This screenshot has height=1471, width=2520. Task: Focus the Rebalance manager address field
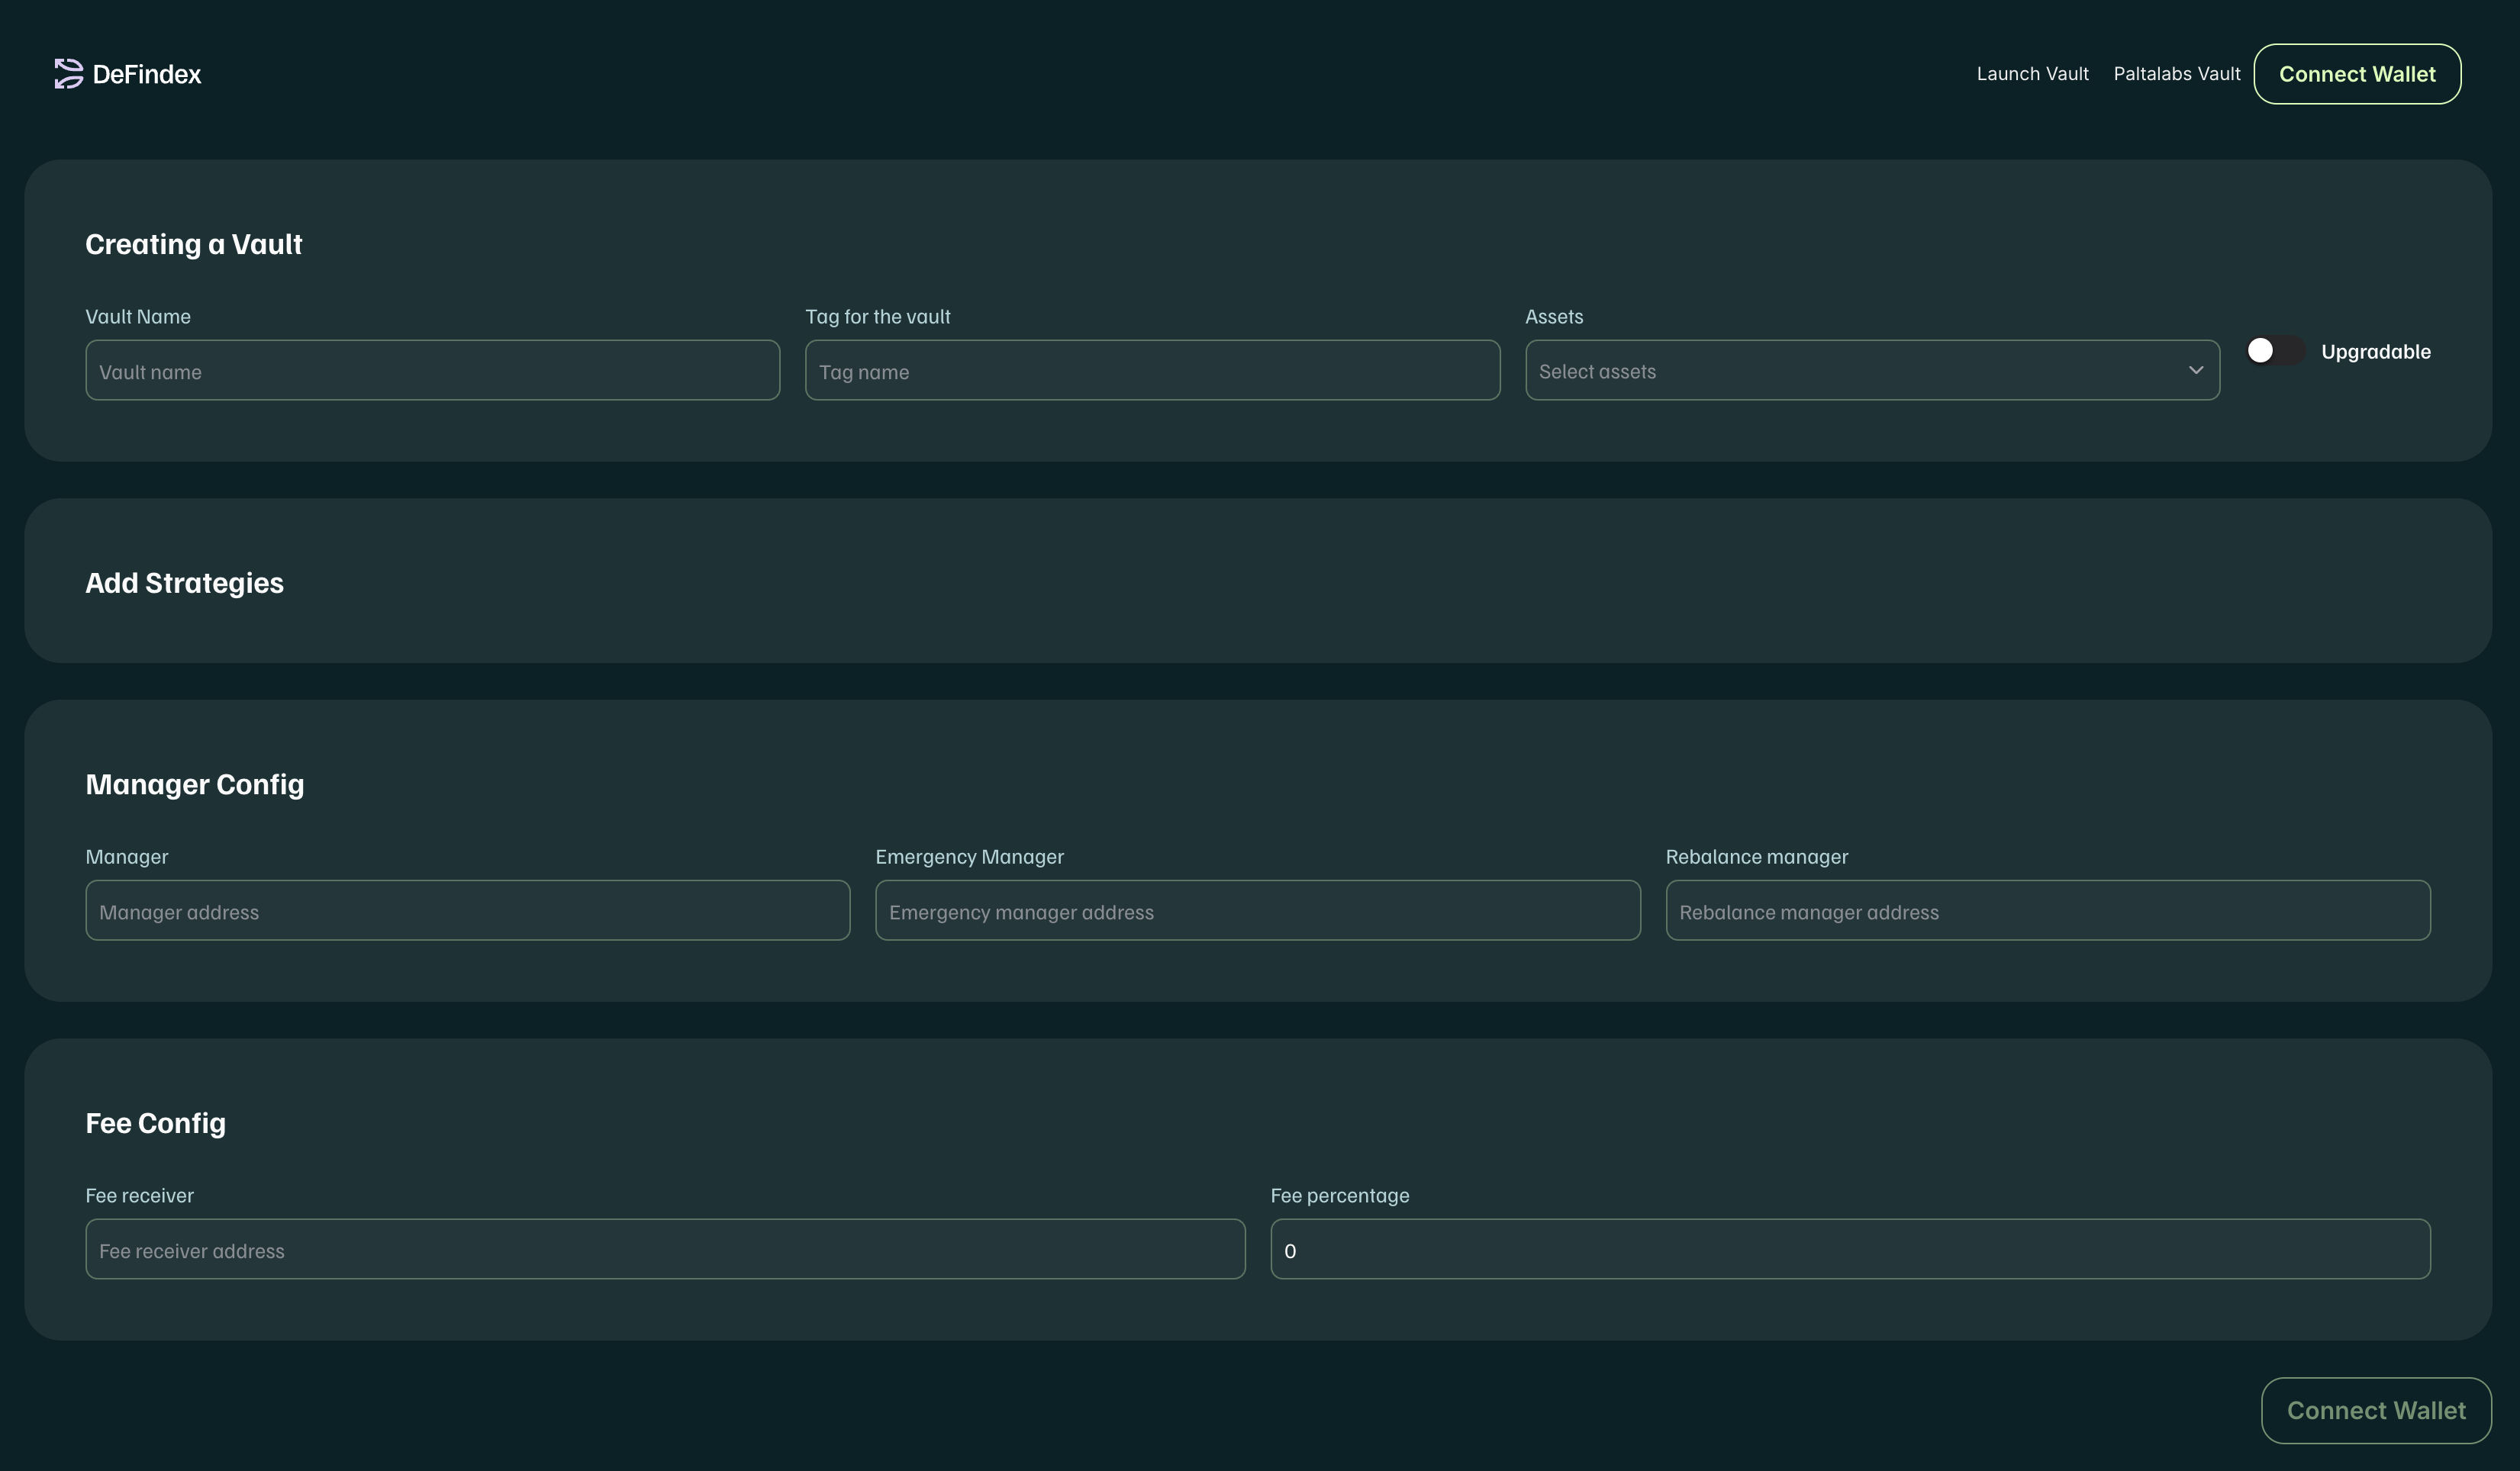pyautogui.click(x=2047, y=911)
